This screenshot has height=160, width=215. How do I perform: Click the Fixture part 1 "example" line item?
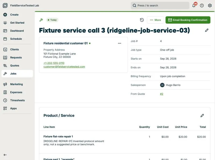[x=59, y=159]
